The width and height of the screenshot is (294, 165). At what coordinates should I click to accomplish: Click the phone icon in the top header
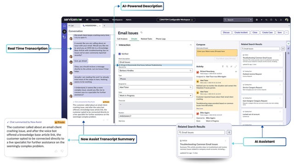pos(276,20)
